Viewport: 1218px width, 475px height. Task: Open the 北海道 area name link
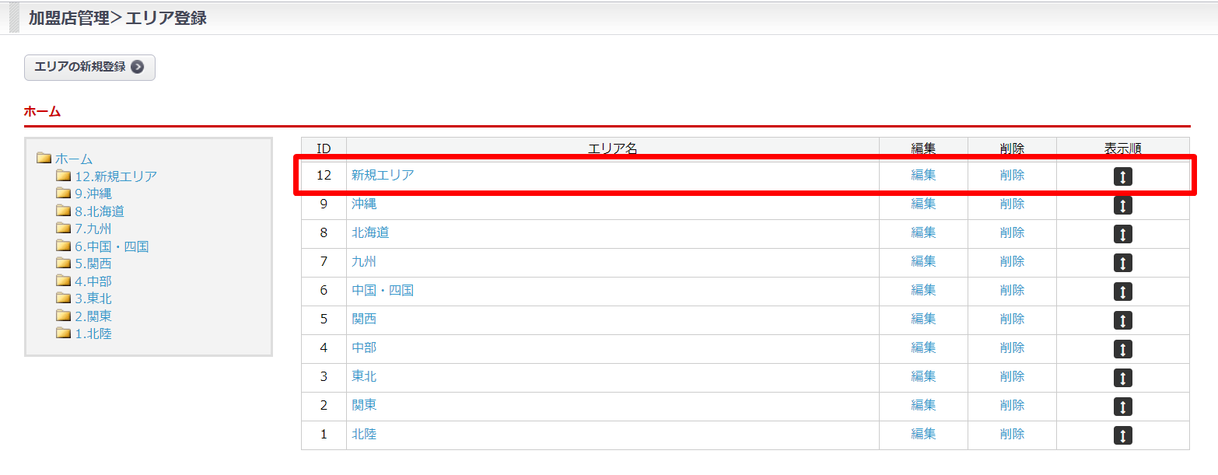tap(370, 232)
